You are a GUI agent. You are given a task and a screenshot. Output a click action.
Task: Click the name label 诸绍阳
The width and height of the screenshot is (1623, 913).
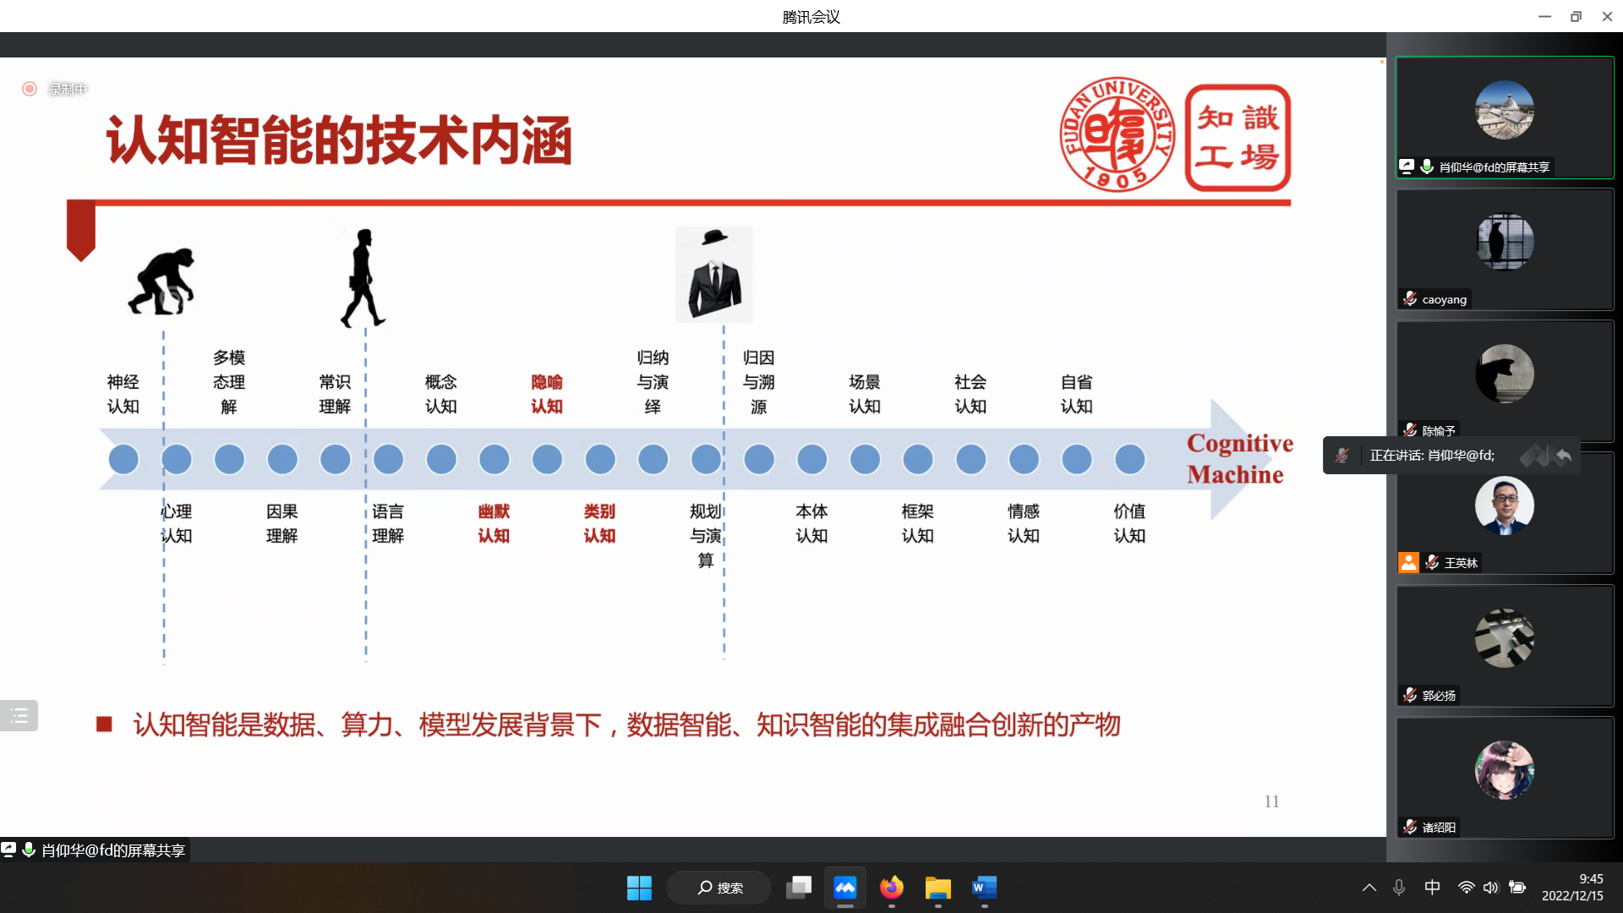pos(1439,828)
